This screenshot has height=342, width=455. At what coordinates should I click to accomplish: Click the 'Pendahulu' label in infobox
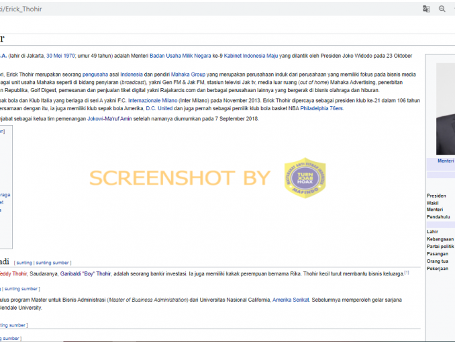[x=438, y=217]
